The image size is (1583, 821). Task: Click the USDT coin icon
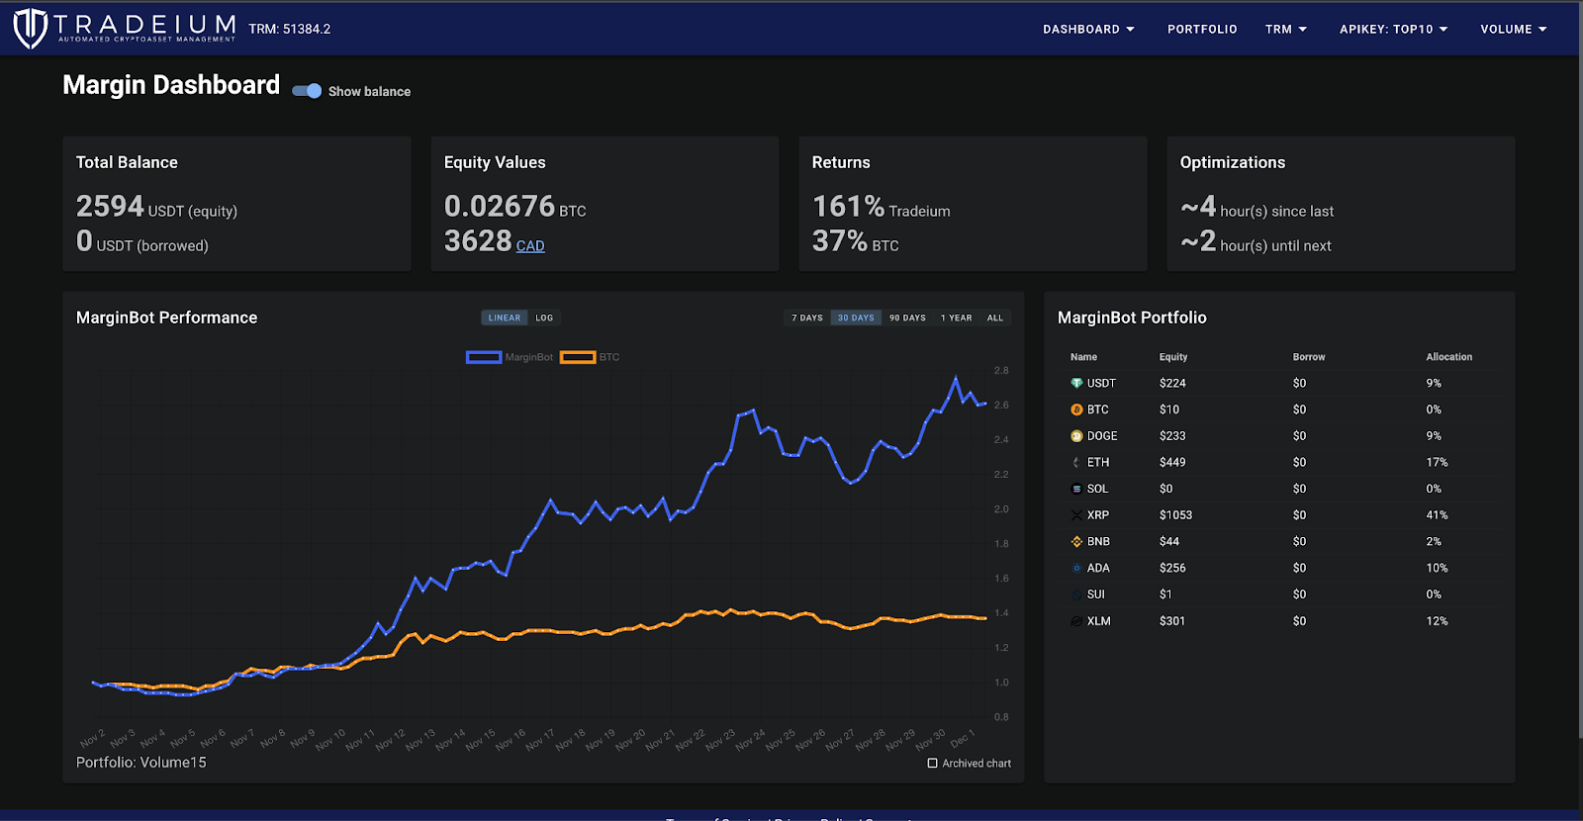[x=1076, y=383]
